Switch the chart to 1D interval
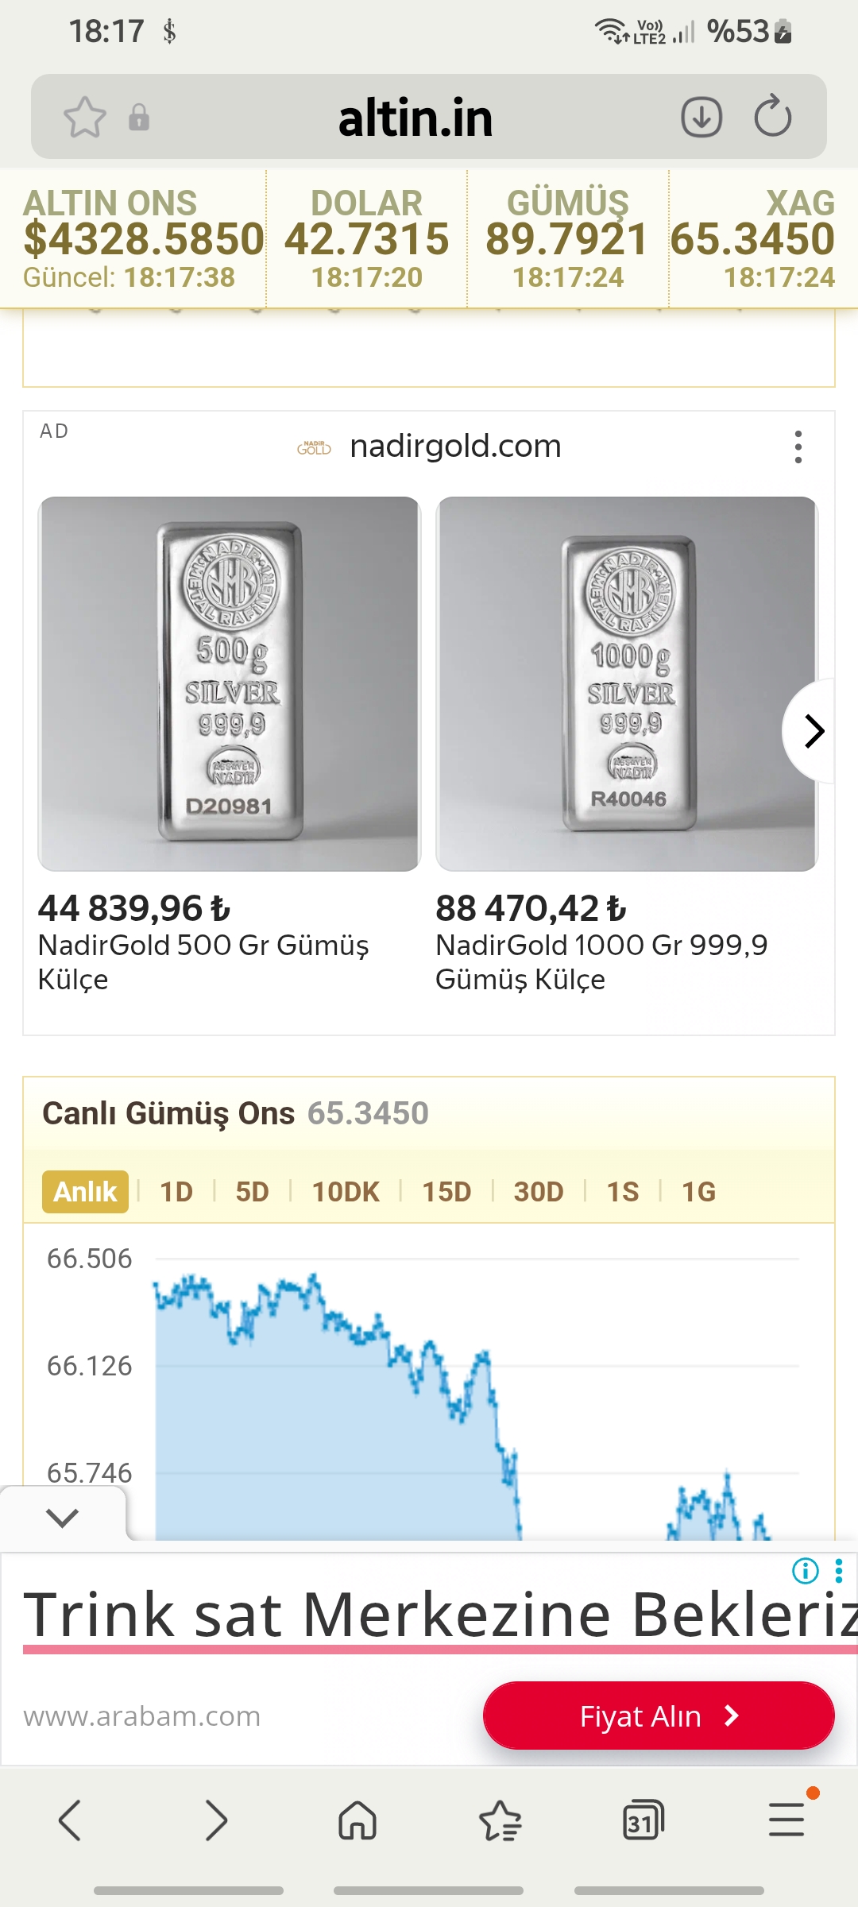Image resolution: width=858 pixels, height=1907 pixels. click(176, 1192)
